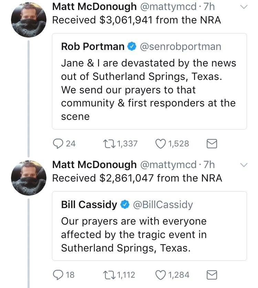258x288 pixels.
Task: Click the @mattymcd handle on second tweet
Action: coord(168,165)
